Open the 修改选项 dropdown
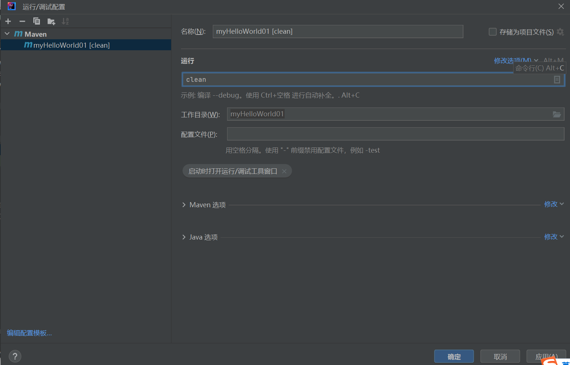The width and height of the screenshot is (570, 365). [x=516, y=61]
